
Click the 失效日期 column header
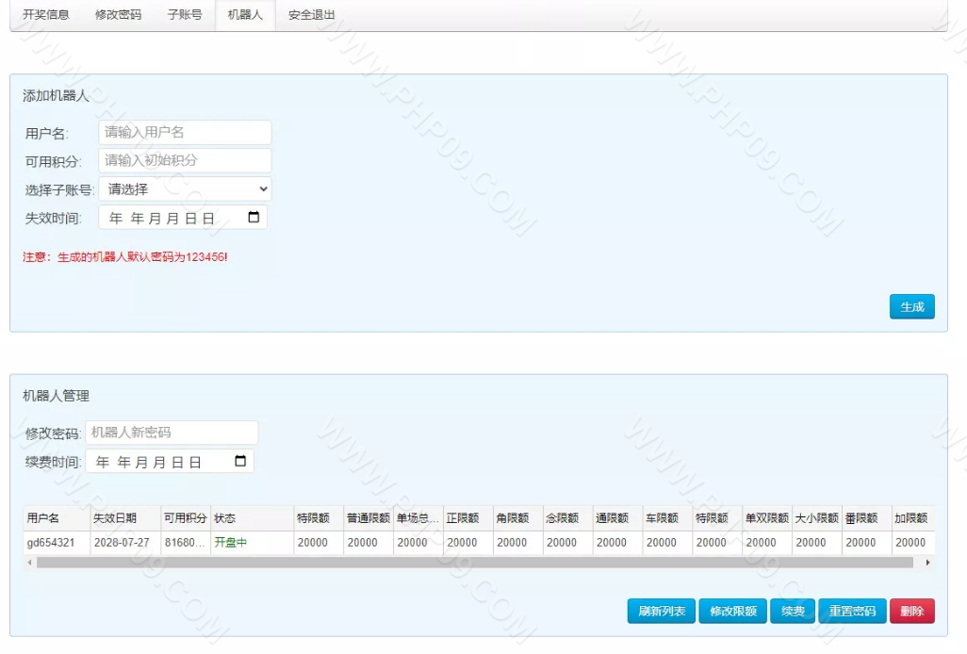tap(115, 518)
